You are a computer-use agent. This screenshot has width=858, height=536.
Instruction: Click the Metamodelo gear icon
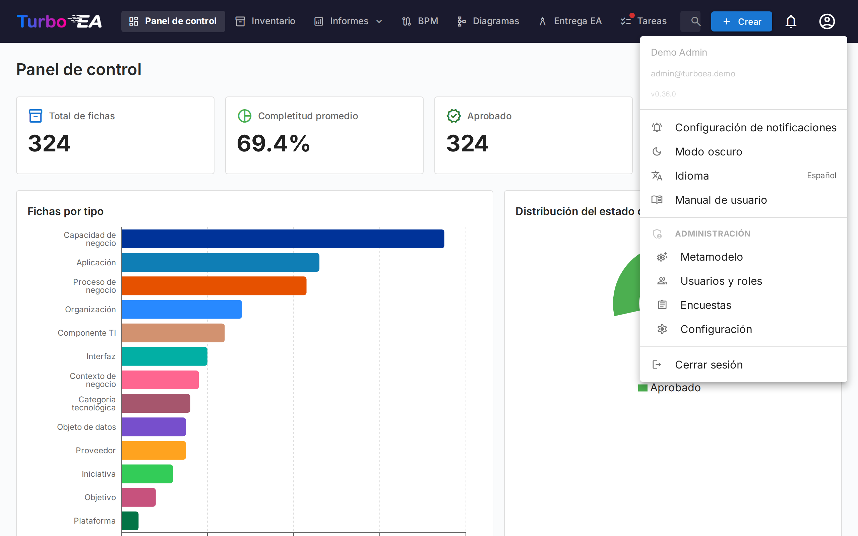coord(662,257)
